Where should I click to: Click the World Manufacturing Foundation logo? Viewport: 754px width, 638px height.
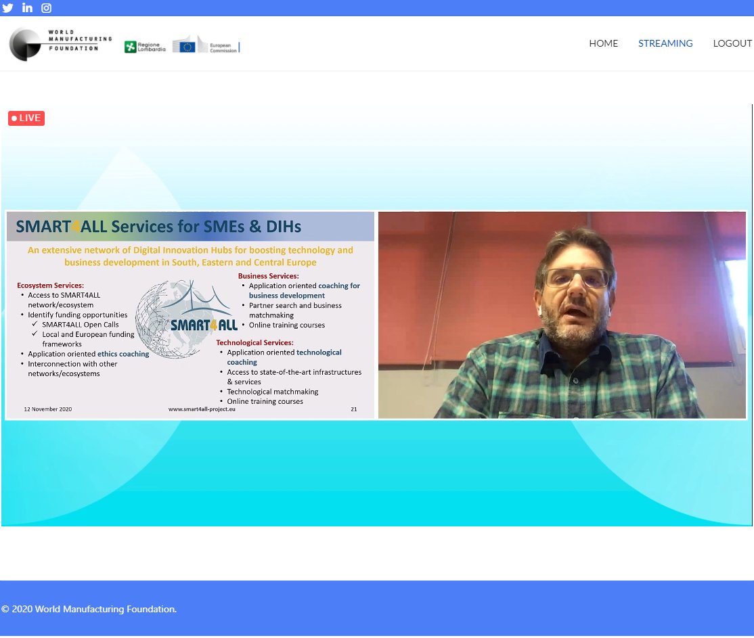pyautogui.click(x=61, y=44)
